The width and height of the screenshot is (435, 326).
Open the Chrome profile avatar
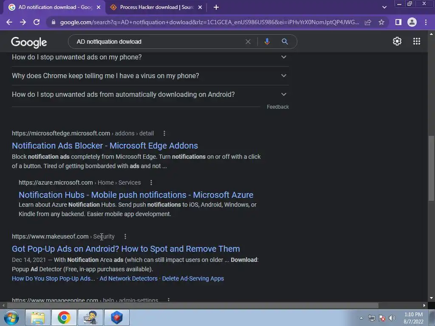tap(412, 22)
